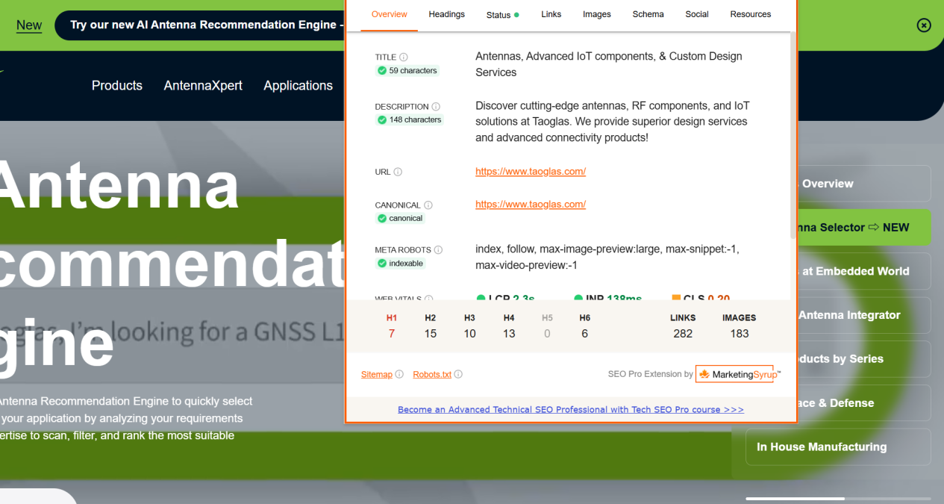Click the info icon beside URL label
Viewport: 944px width, 504px height.
tap(398, 172)
